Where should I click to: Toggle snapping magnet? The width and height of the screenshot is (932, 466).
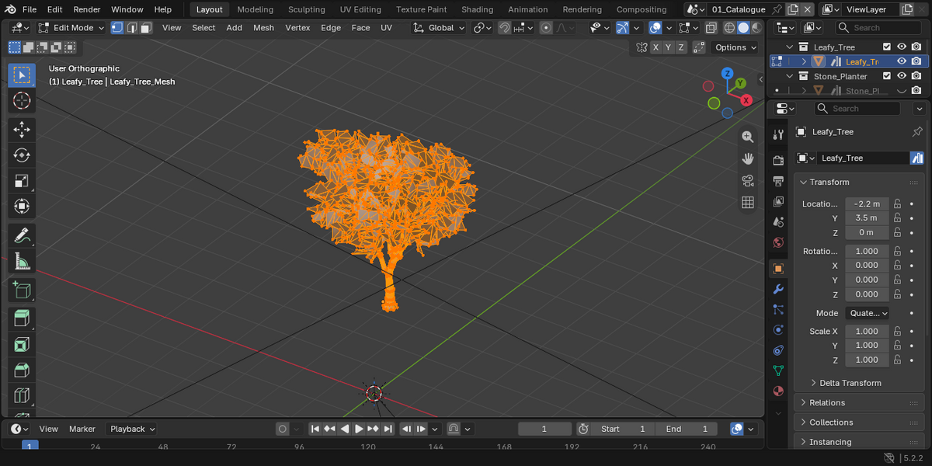(505, 27)
